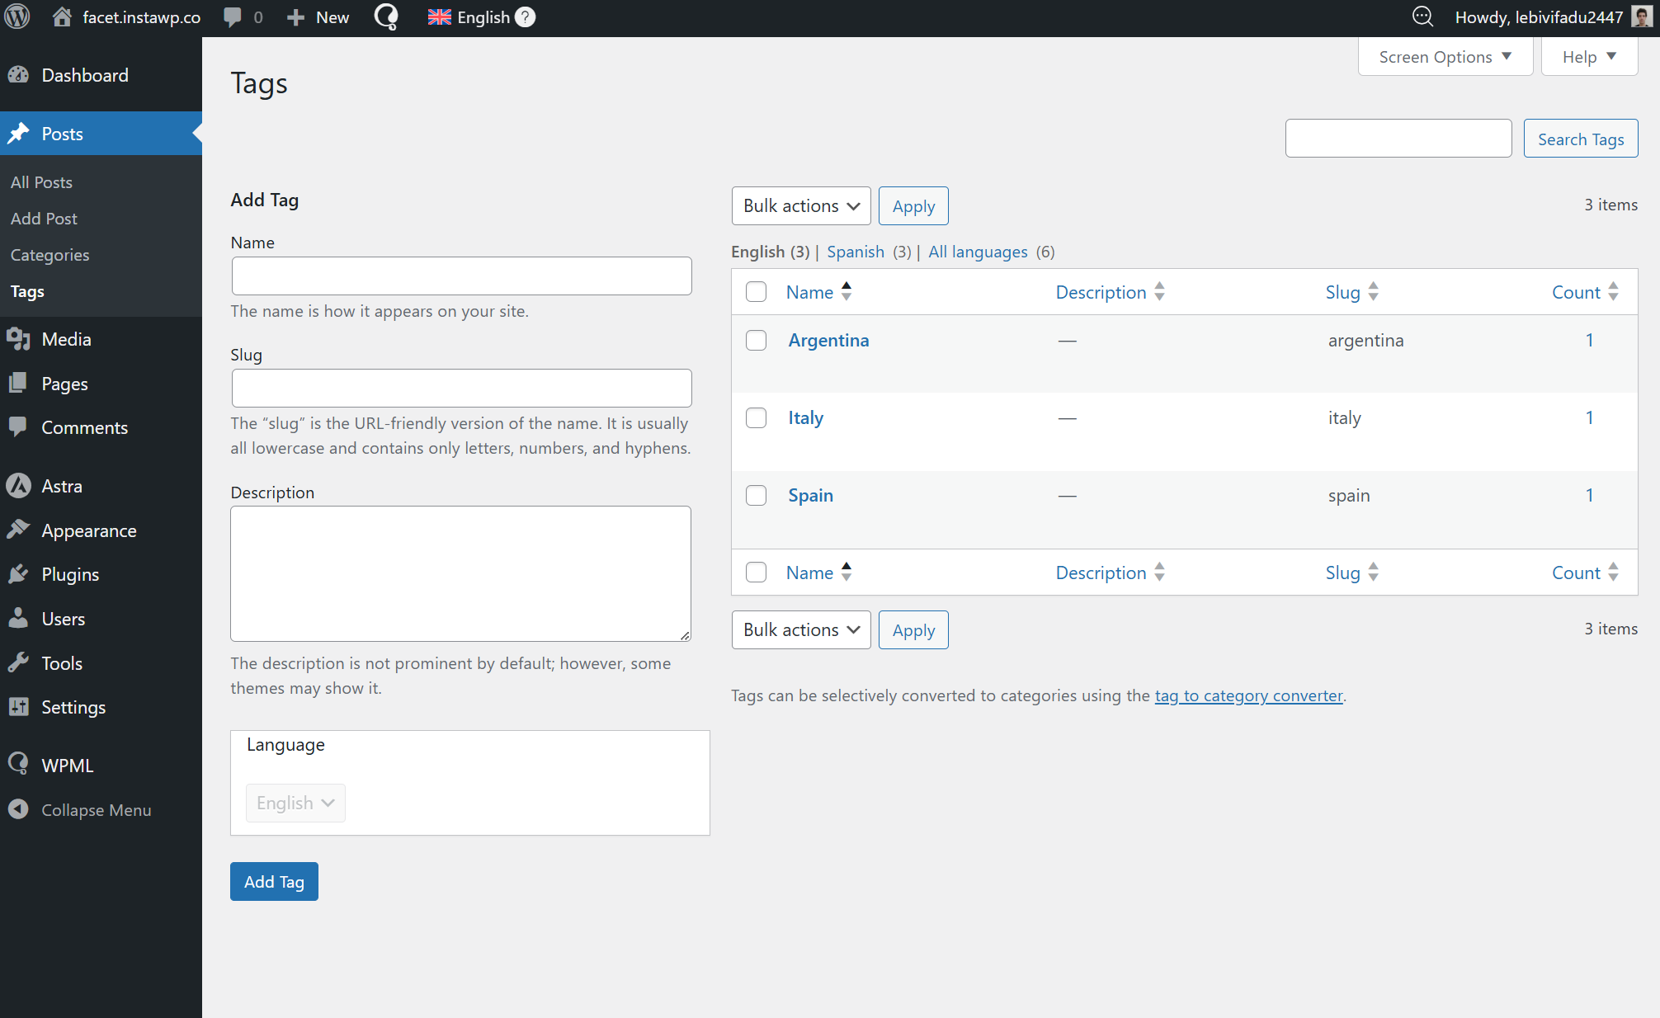Click the user avatar in top right
The image size is (1660, 1018).
pyautogui.click(x=1641, y=16)
